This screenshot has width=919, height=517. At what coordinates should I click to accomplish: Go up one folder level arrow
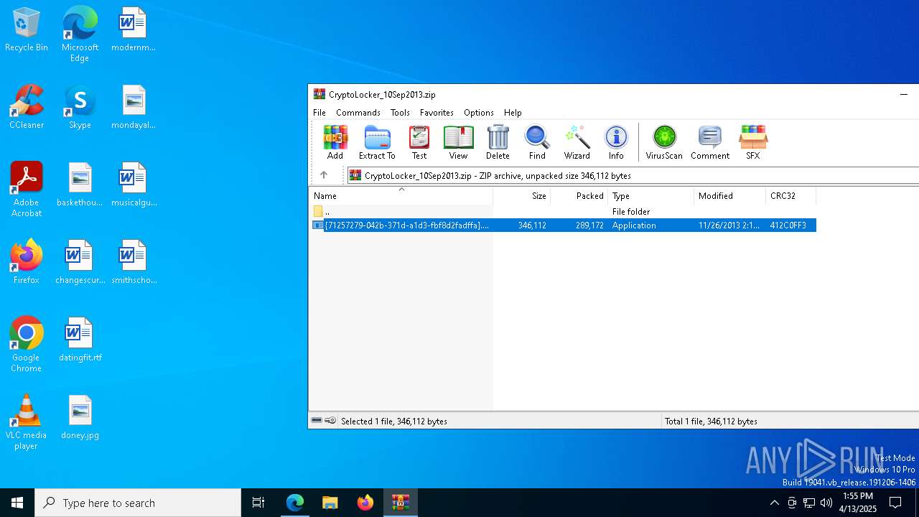click(324, 175)
